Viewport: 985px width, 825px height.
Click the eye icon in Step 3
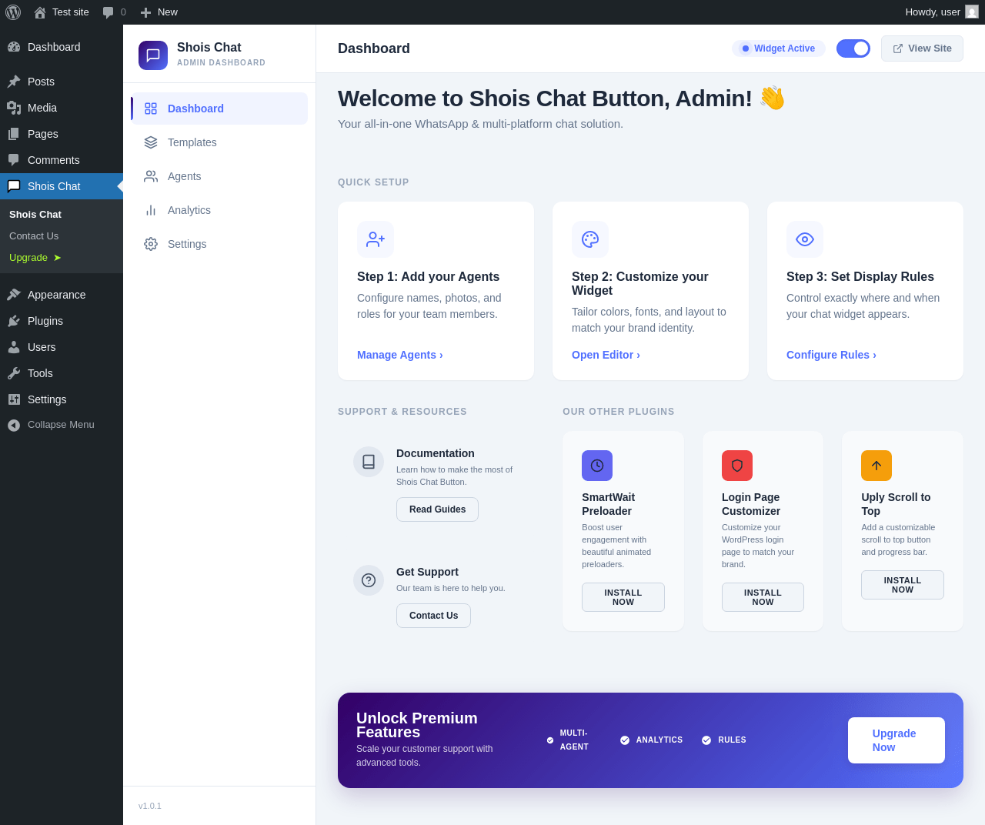(805, 239)
